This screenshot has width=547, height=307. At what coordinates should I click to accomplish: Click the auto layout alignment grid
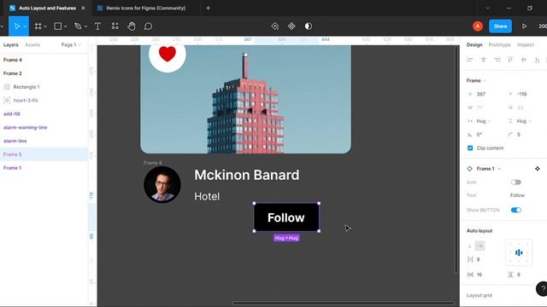[x=519, y=252]
